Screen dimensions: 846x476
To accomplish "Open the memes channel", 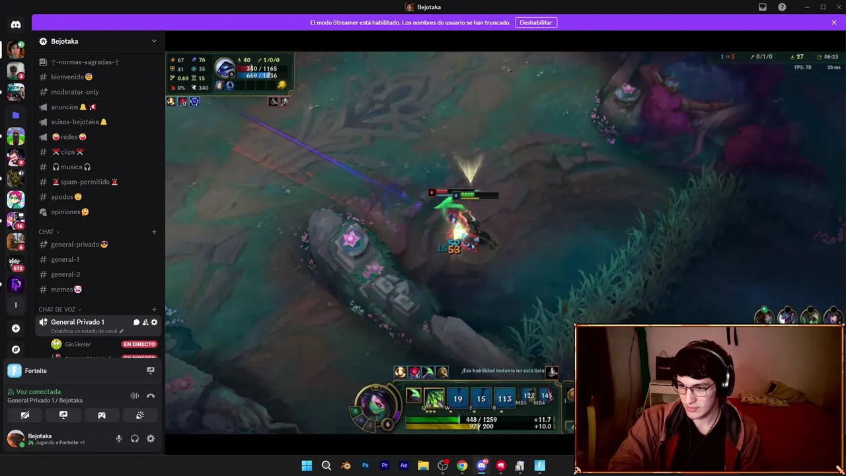I will coord(98,290).
